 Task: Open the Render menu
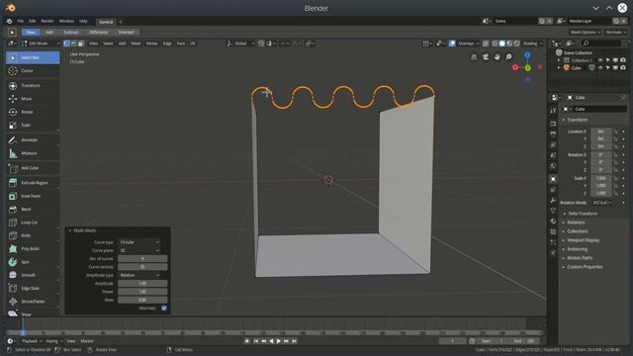coord(47,21)
